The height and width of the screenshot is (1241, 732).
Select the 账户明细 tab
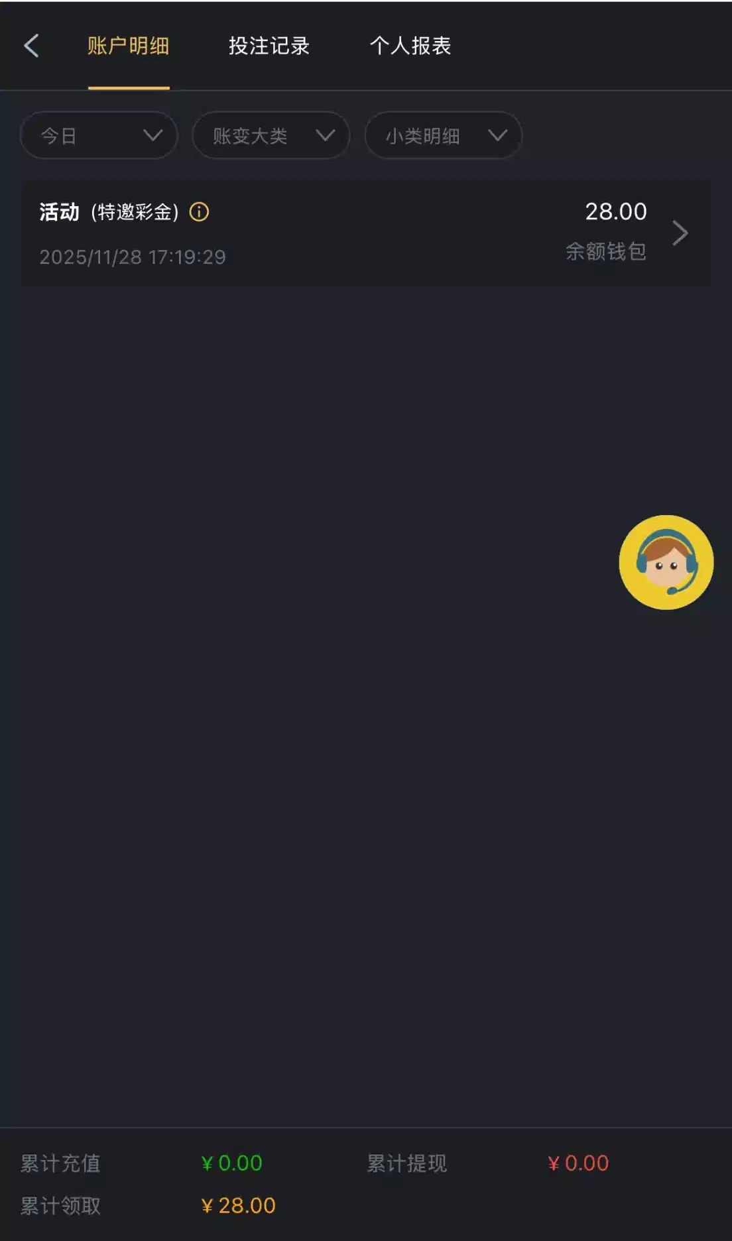click(129, 46)
